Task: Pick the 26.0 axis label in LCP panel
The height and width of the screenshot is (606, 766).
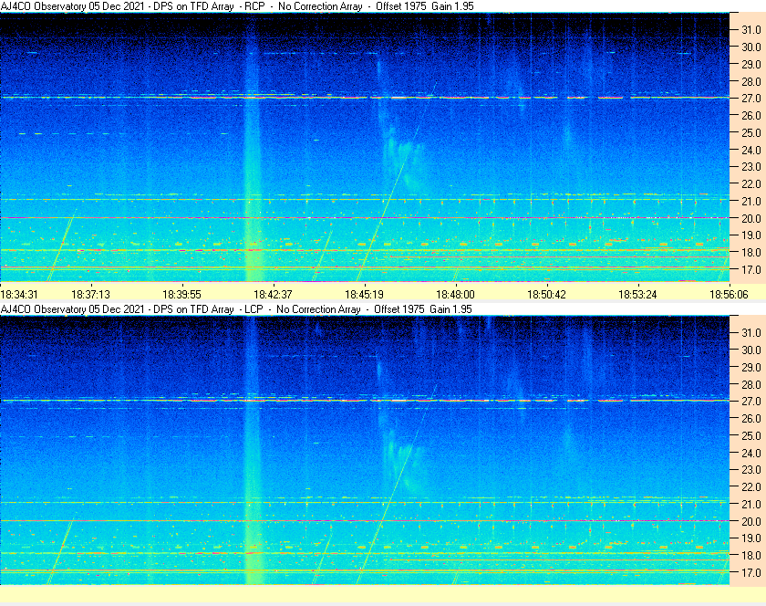Action: tap(751, 419)
